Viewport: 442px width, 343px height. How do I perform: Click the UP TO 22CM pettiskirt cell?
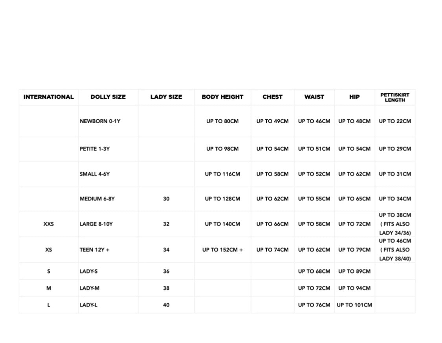click(x=394, y=121)
